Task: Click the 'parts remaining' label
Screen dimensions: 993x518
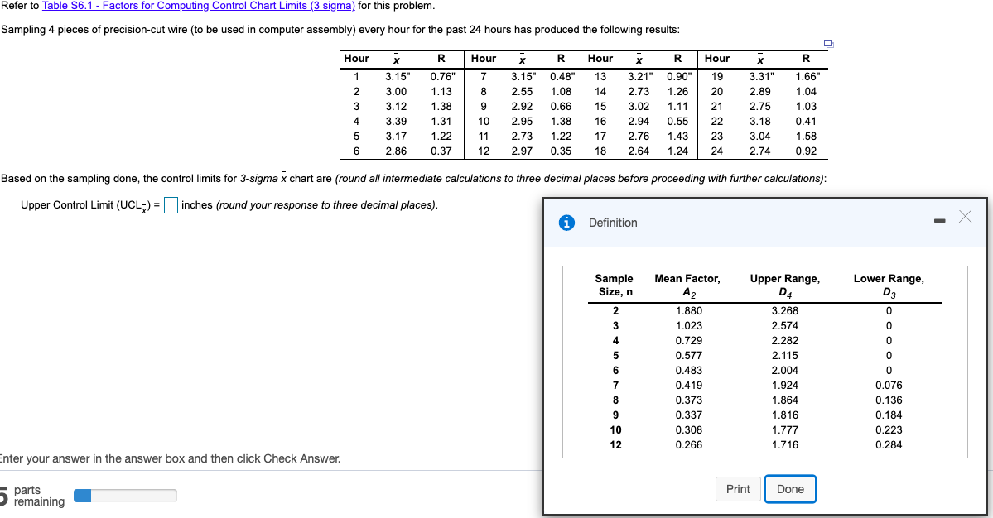Action: click(39, 496)
